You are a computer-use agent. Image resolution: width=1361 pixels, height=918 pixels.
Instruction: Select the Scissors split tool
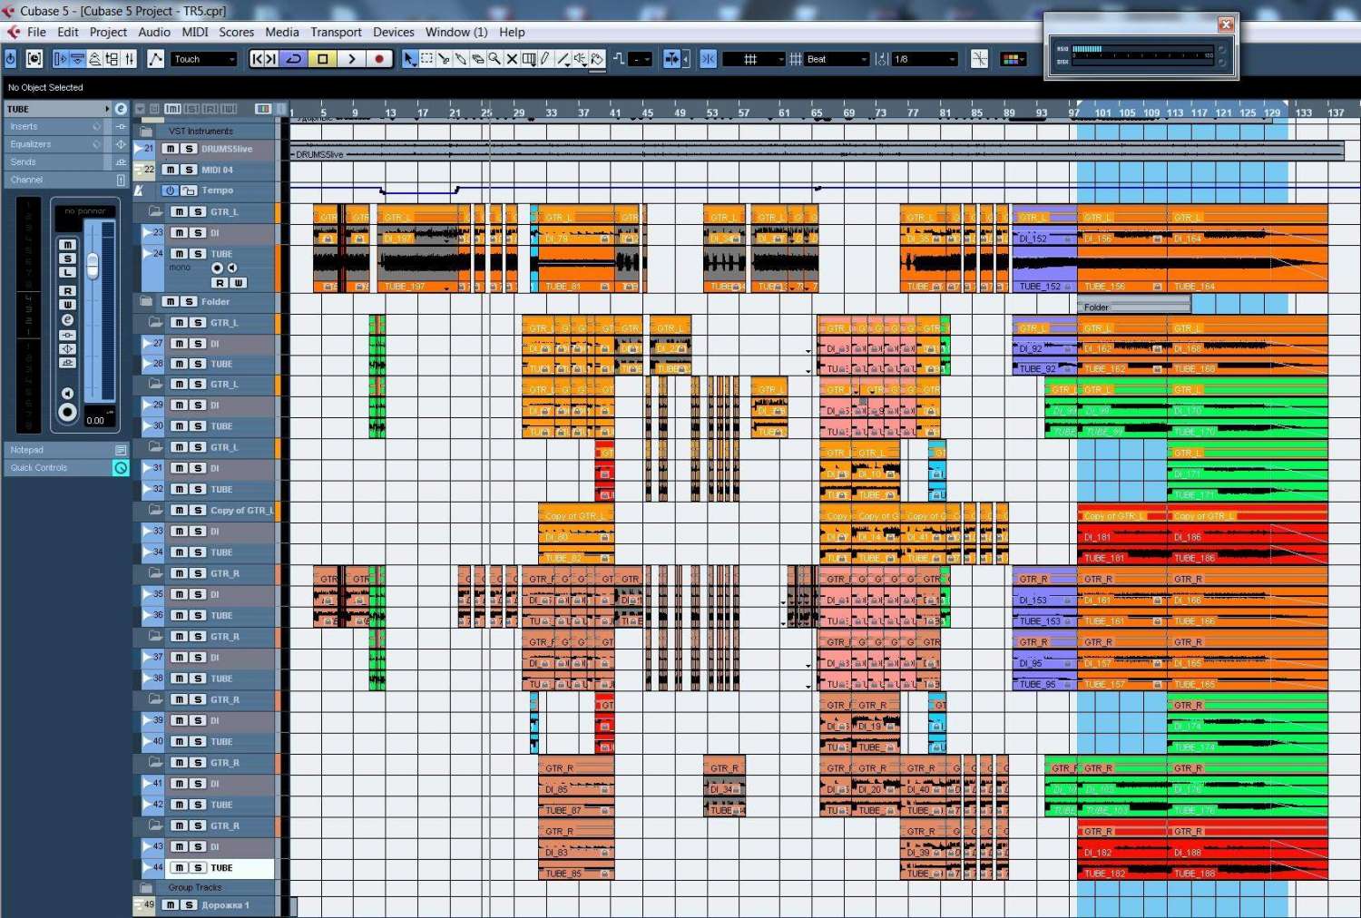coord(444,59)
